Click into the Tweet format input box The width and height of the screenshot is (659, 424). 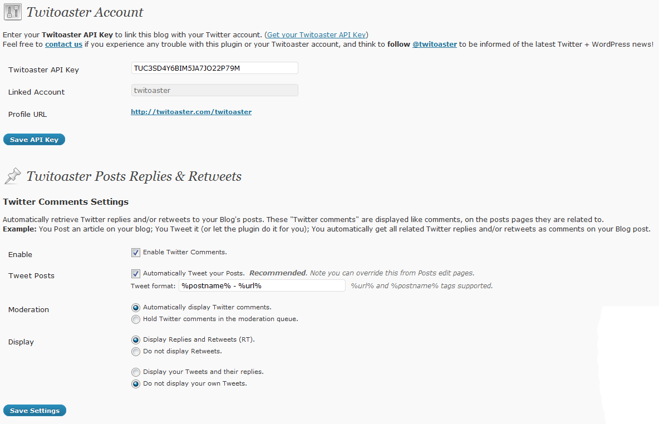[x=262, y=285]
